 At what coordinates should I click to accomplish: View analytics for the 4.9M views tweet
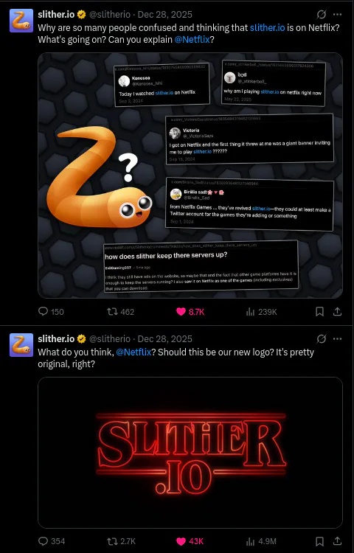261,541
